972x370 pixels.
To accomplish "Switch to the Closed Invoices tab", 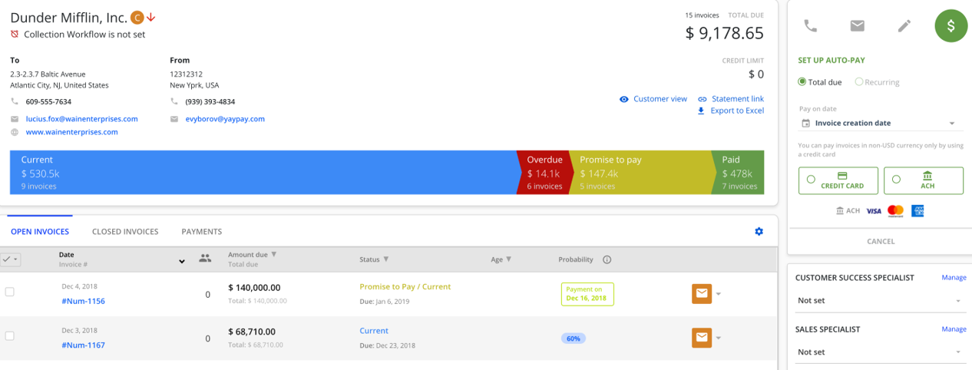I will (x=125, y=231).
